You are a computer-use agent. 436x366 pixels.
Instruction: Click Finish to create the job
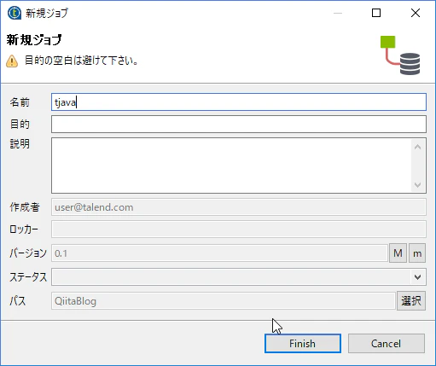click(303, 344)
